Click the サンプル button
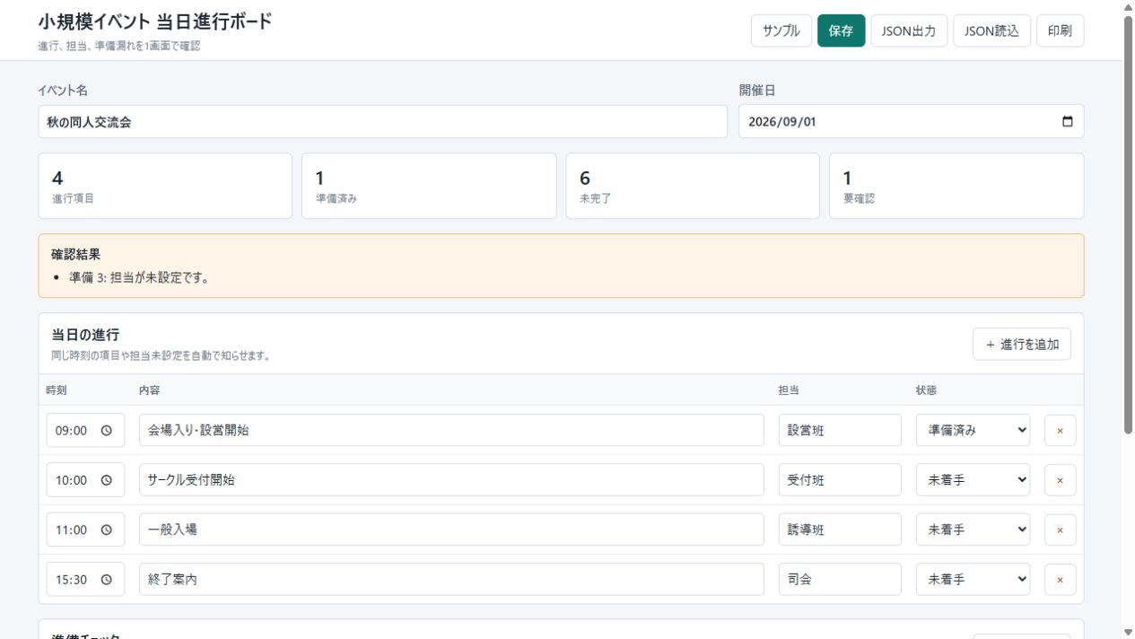Image resolution: width=1135 pixels, height=639 pixels. 781,31
